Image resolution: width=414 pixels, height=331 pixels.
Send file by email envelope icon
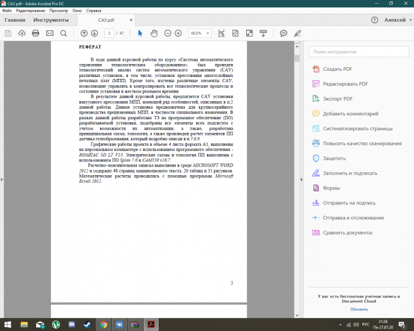click(49, 33)
